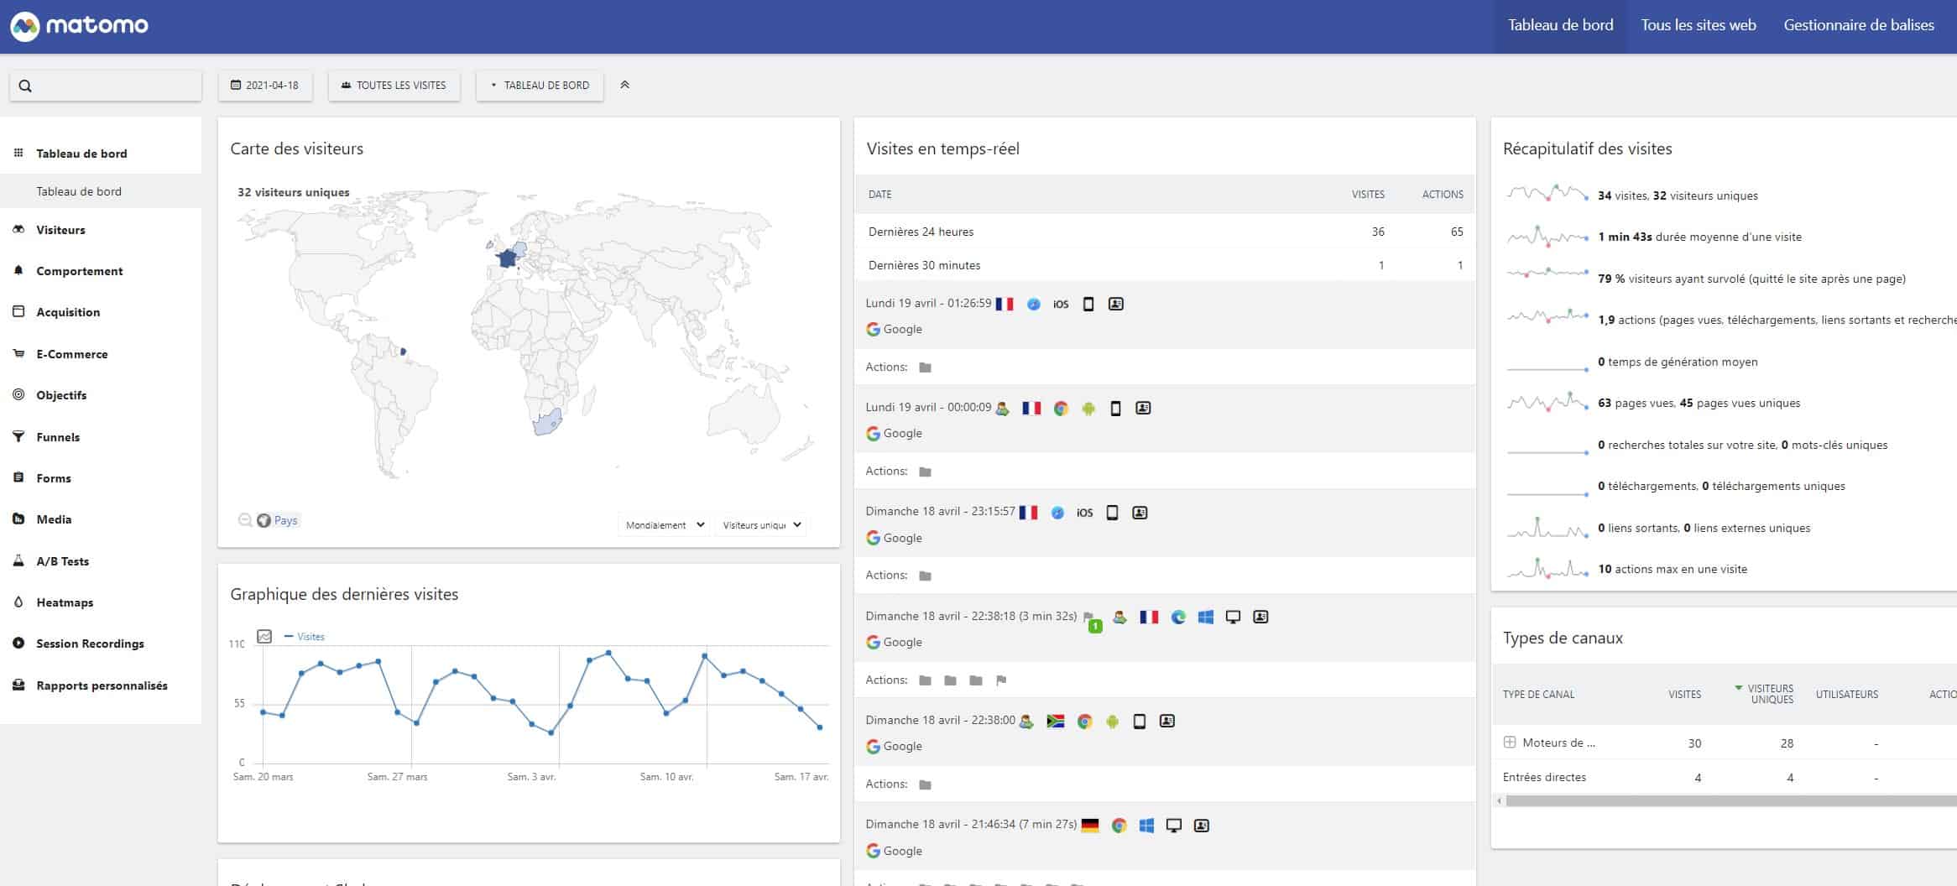1957x886 pixels.
Task: Open the Visiteurs uniques metric dropdown
Action: tap(759, 524)
